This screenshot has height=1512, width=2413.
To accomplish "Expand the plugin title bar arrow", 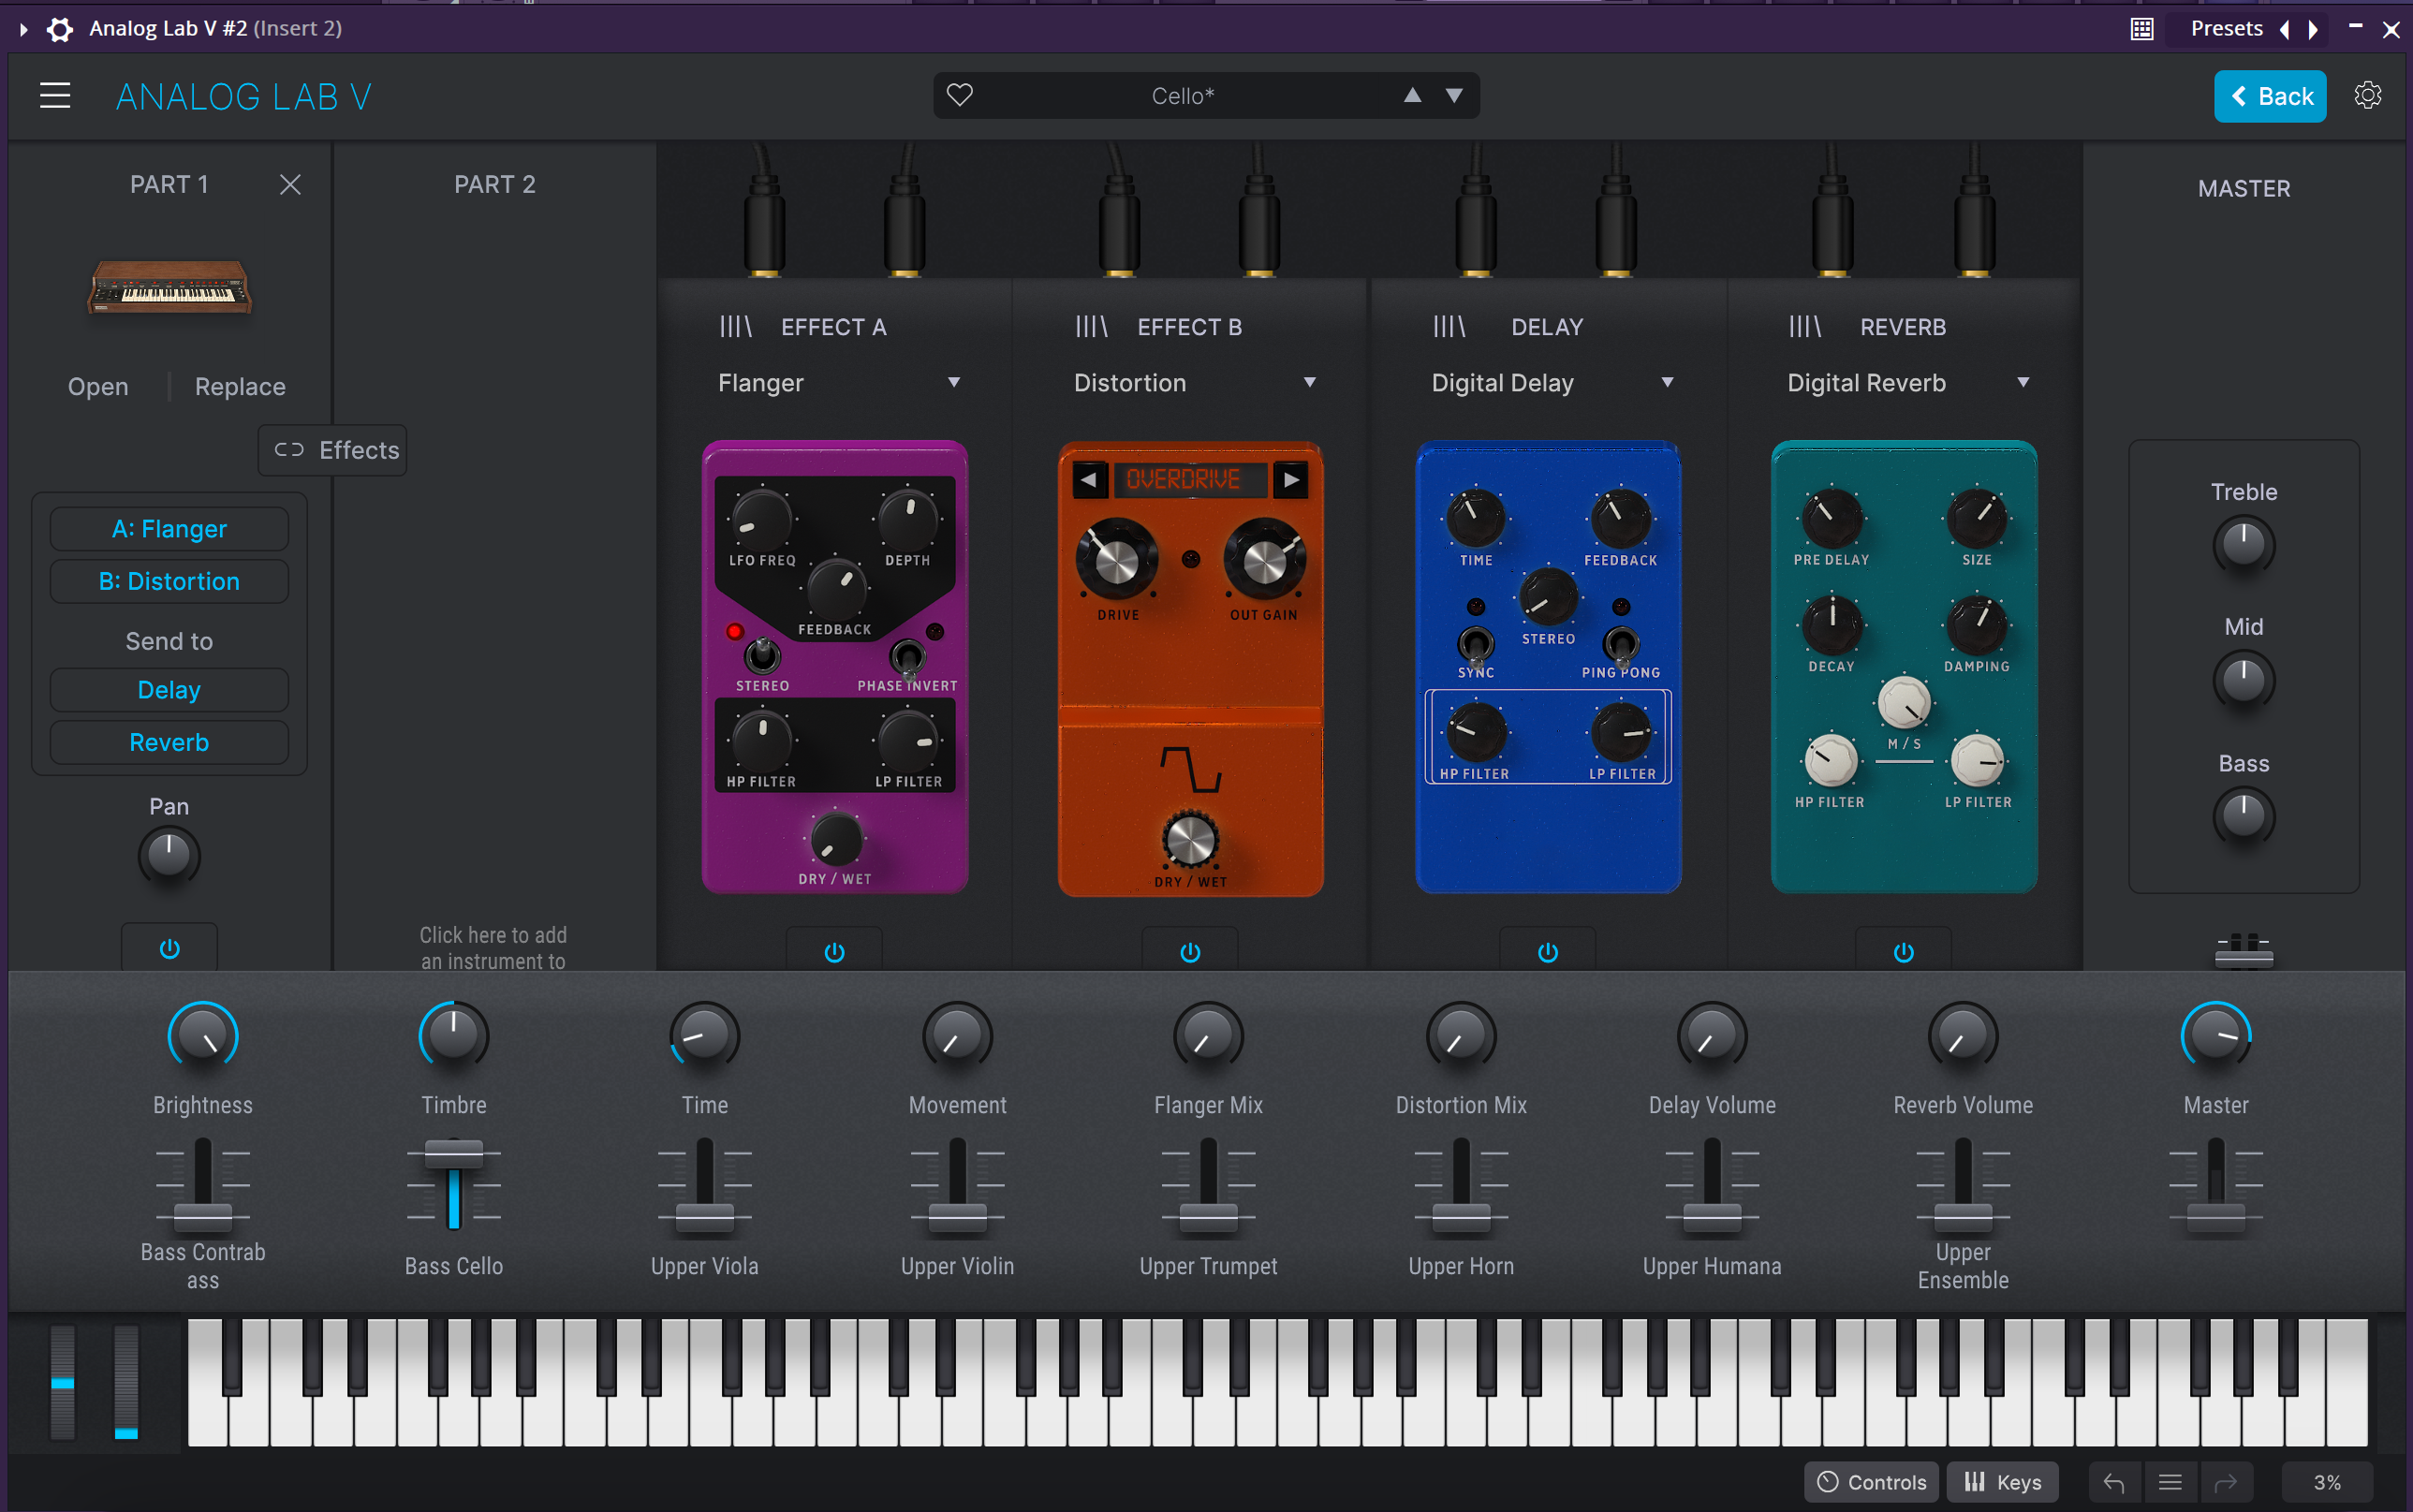I will point(23,29).
